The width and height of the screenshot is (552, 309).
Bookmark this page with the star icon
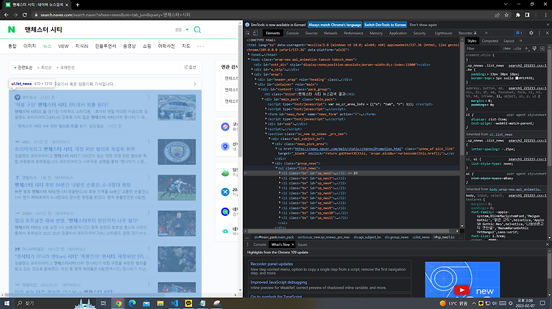point(506,15)
